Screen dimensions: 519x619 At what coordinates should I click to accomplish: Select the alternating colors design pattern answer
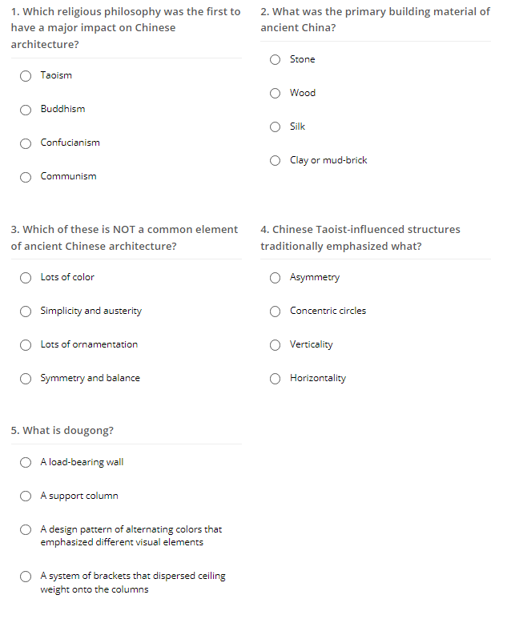click(x=26, y=529)
